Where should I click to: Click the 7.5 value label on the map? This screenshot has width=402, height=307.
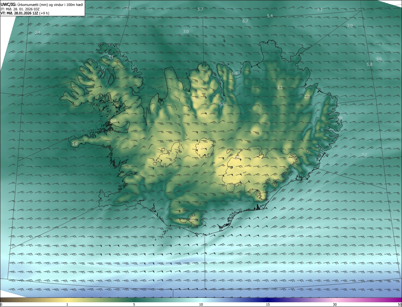pyautogui.click(x=379, y=59)
